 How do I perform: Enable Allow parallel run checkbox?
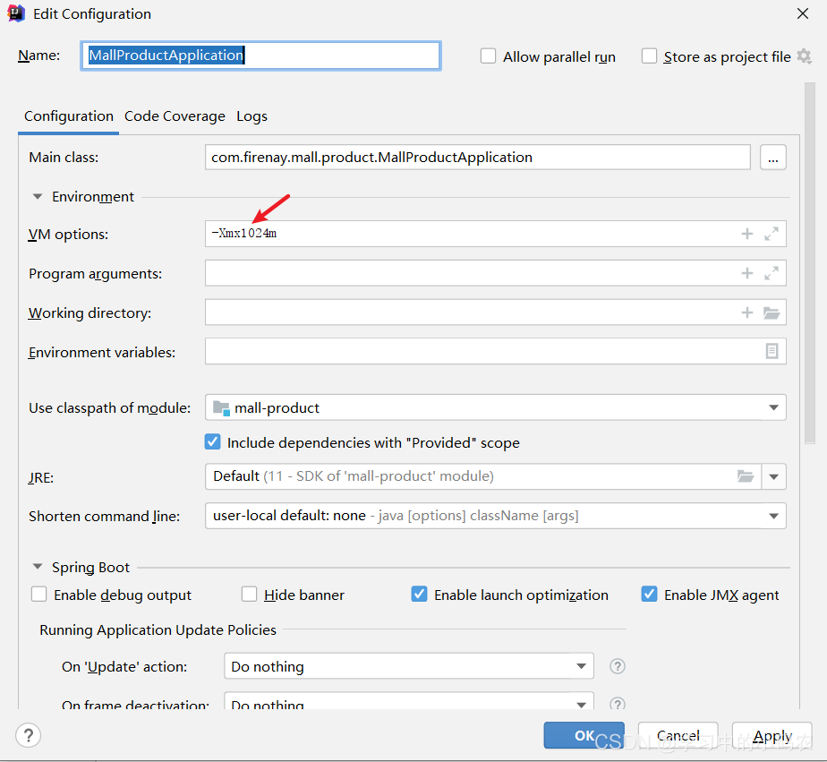pos(488,56)
